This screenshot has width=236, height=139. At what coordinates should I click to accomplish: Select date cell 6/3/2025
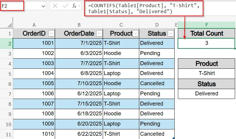(x=79, y=54)
